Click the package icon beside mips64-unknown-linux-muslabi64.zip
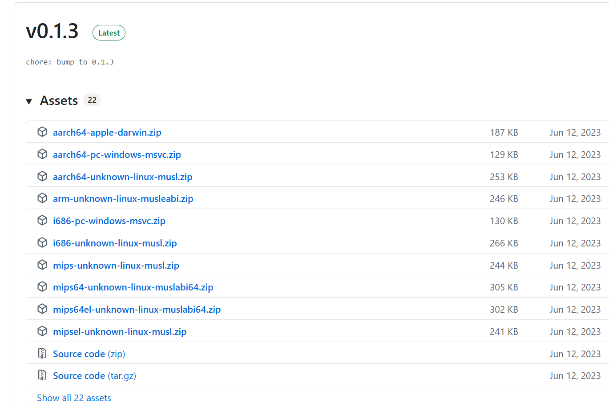 pyautogui.click(x=42, y=287)
